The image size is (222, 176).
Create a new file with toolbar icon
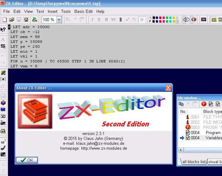pos(5,20)
